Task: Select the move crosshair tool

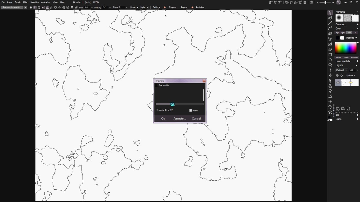Action: point(330,102)
